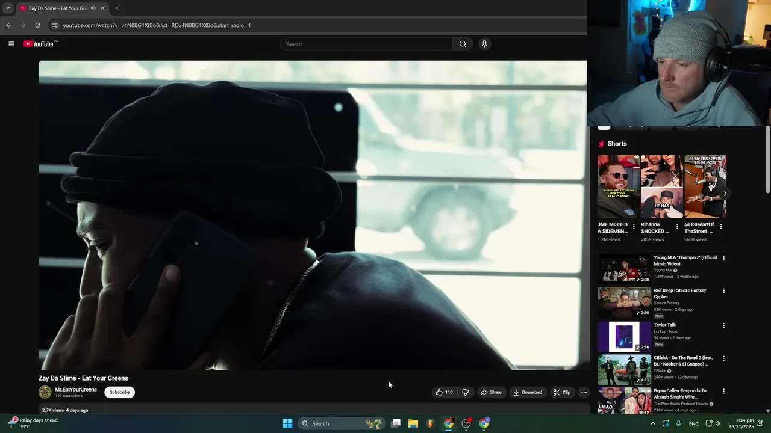This screenshot has width=771, height=433.
Task: Open the clock showing 9:34 pm
Action: tap(741, 423)
